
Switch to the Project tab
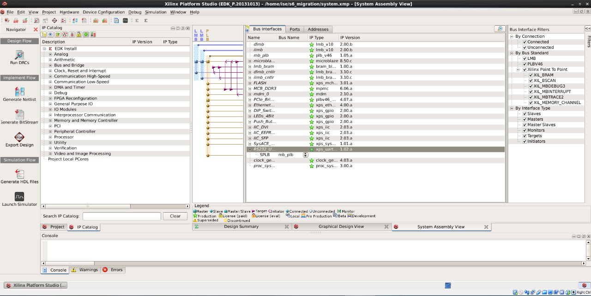tap(54, 227)
